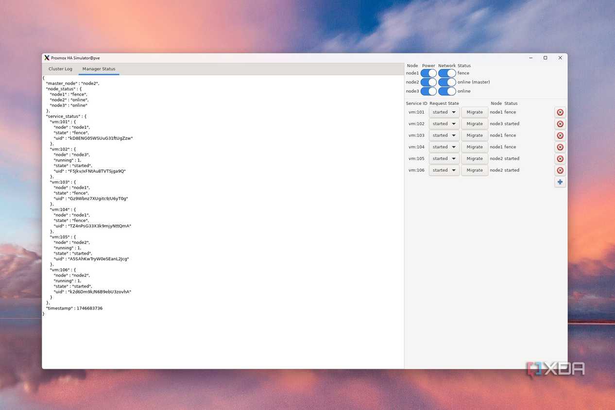615x410 pixels.
Task: Click the "node2 started" status for vm:106
Action: pos(505,171)
